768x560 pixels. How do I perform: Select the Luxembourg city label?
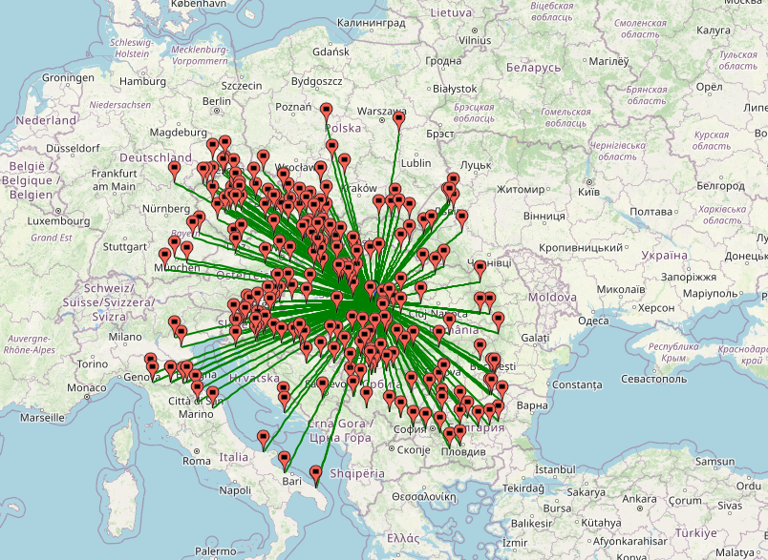click(58, 221)
